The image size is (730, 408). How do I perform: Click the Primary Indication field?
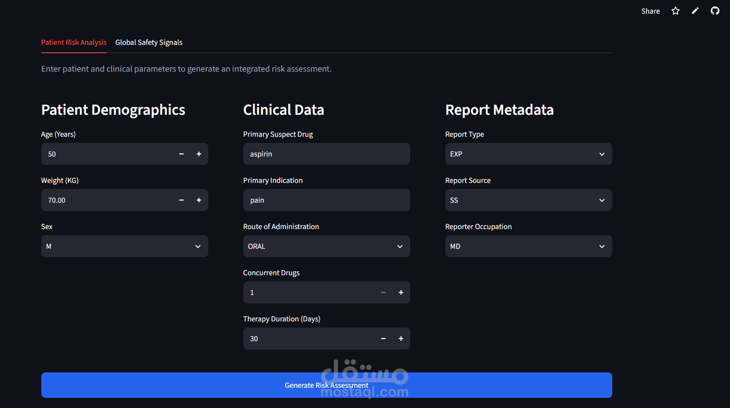coord(327,200)
